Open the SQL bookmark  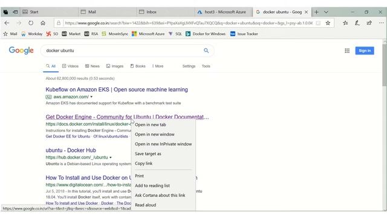(175, 34)
